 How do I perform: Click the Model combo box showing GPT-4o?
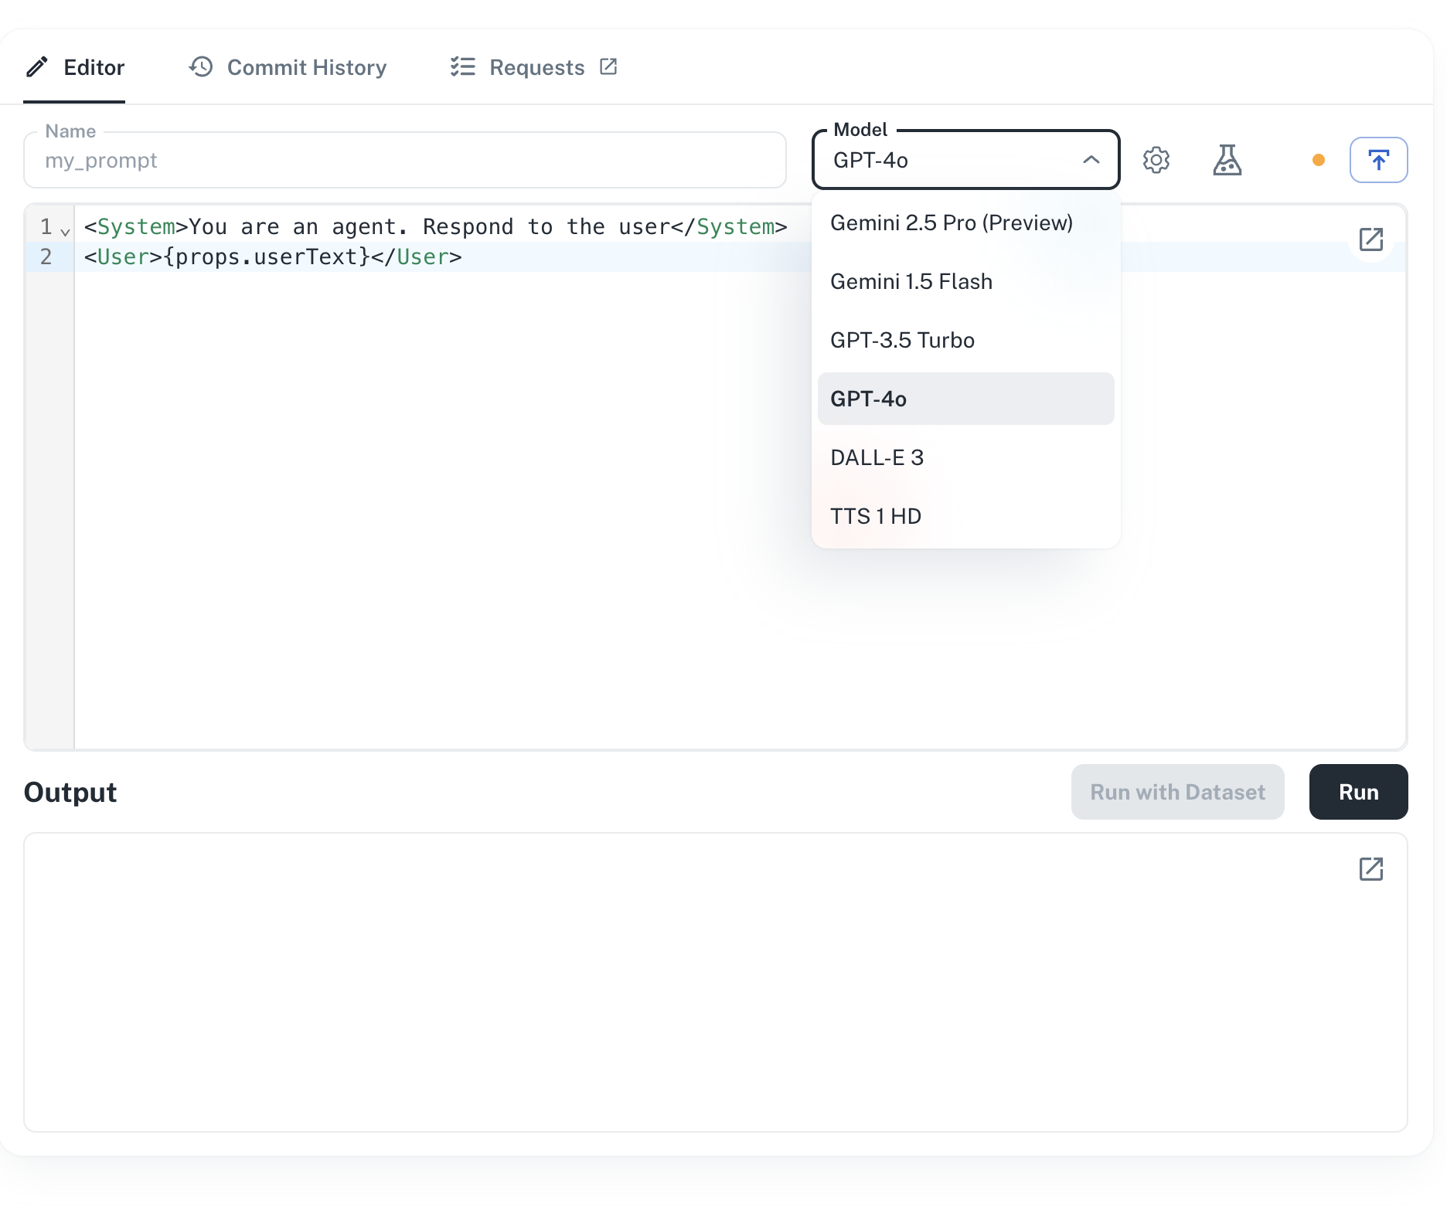coord(965,160)
